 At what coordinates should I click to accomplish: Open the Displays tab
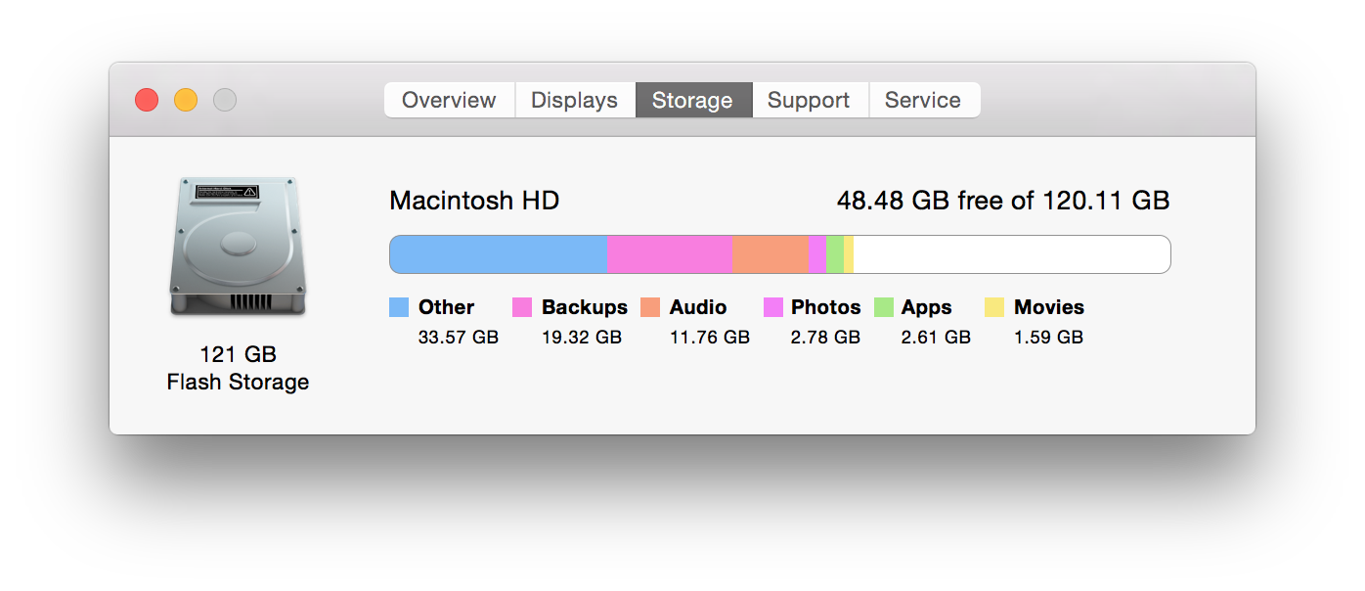[x=574, y=100]
